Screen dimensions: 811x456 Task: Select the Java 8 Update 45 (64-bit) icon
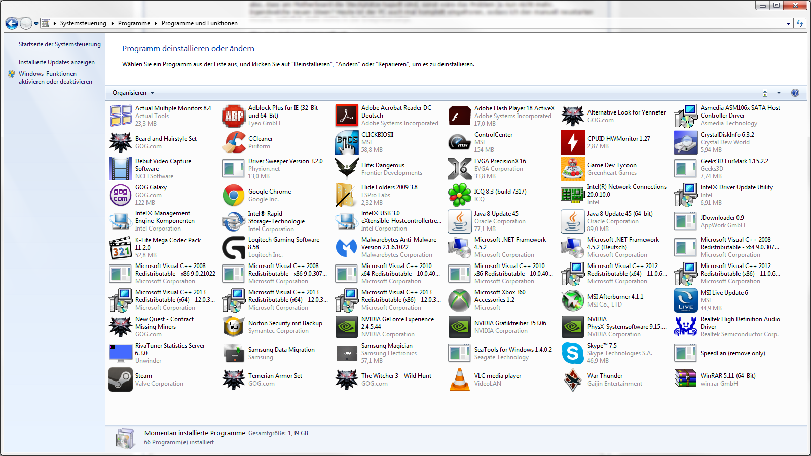coord(573,221)
